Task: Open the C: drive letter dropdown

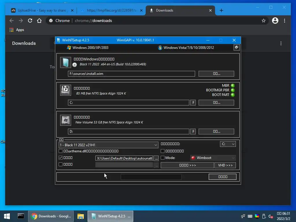Action: [x=228, y=144]
